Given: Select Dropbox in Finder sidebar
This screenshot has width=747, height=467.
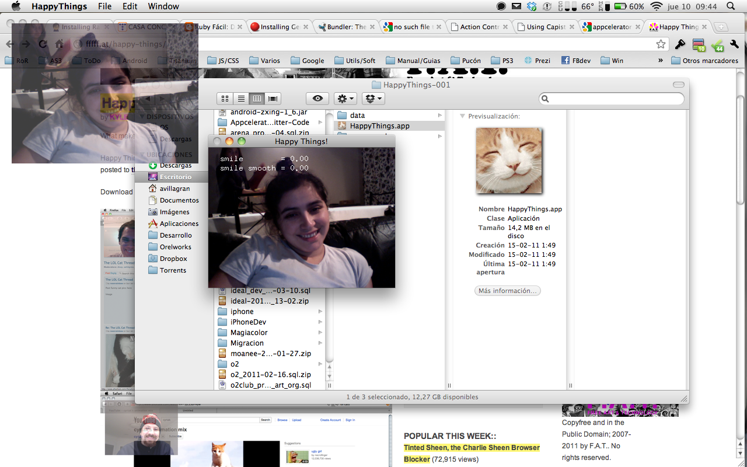Looking at the screenshot, I should (x=170, y=259).
